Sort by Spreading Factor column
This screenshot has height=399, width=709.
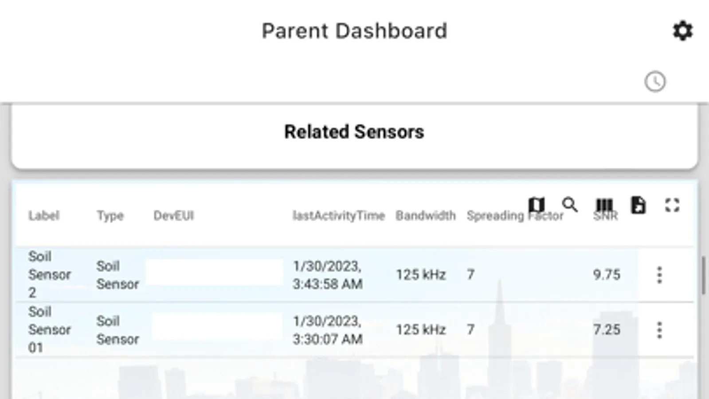click(496, 216)
